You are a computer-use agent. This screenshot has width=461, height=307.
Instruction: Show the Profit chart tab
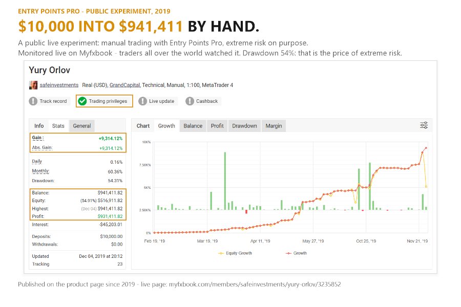[217, 126]
